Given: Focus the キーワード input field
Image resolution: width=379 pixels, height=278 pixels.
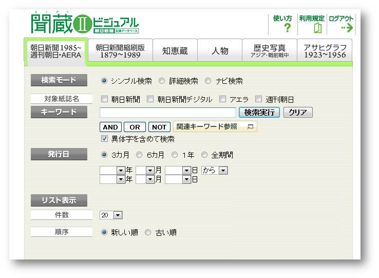Looking at the screenshot, I should [168, 113].
